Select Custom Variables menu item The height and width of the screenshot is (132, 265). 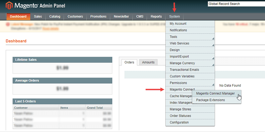(190, 76)
